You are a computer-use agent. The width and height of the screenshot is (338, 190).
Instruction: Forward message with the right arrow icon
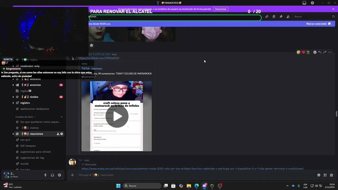(325, 52)
